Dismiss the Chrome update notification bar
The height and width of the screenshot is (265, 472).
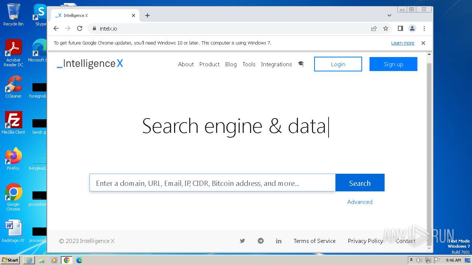point(423,43)
